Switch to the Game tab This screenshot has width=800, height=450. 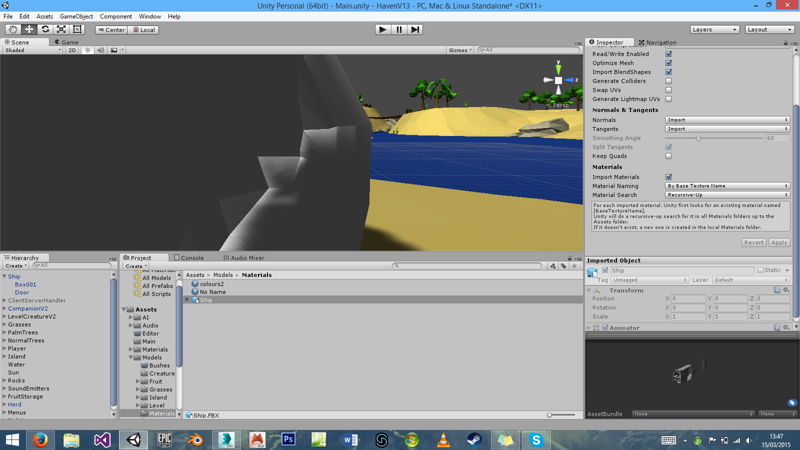(66, 42)
